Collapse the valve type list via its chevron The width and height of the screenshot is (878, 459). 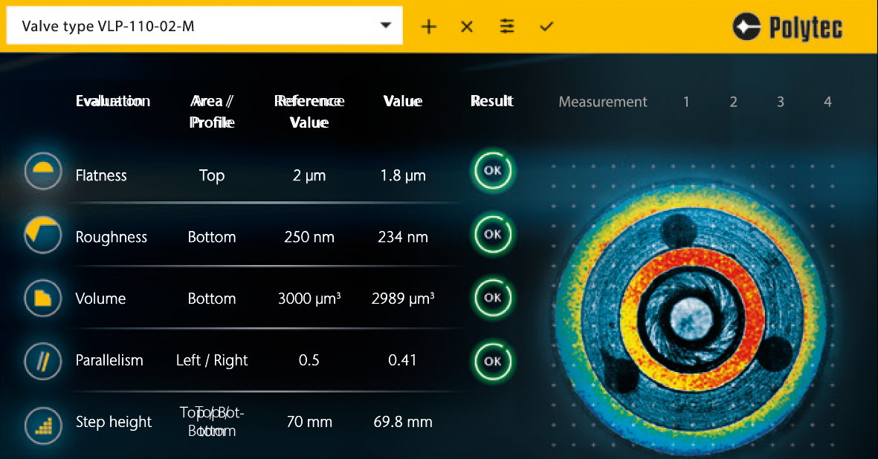coord(386,25)
